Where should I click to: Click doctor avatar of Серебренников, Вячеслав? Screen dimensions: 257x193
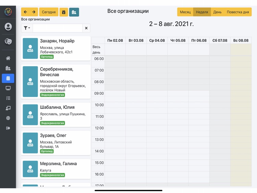point(30,81)
